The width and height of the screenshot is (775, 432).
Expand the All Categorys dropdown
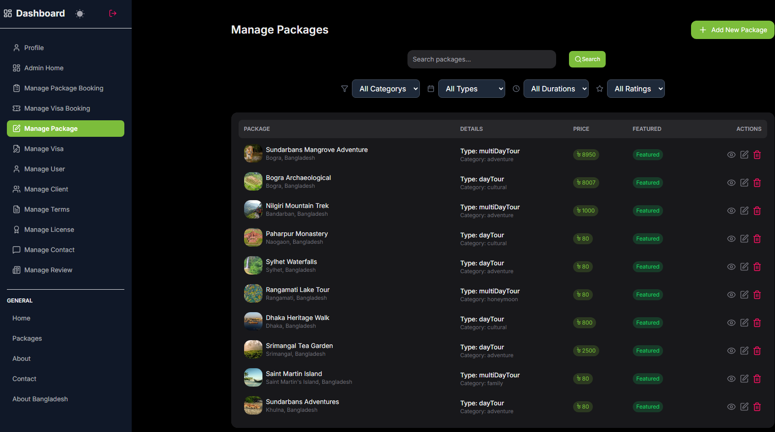(x=385, y=89)
